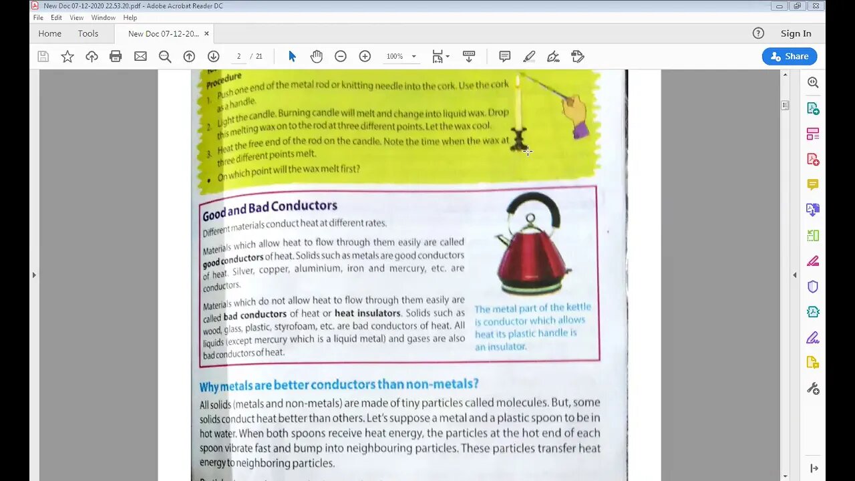Open the stamp tool in the toolbar
855x481 pixels.
pos(578,57)
